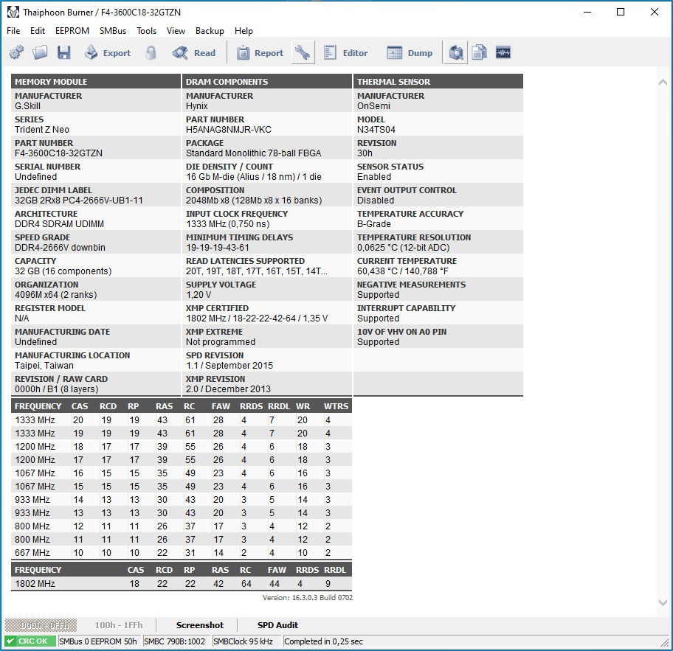
Task: Click the Hynix manufacturer value
Action: (x=196, y=106)
